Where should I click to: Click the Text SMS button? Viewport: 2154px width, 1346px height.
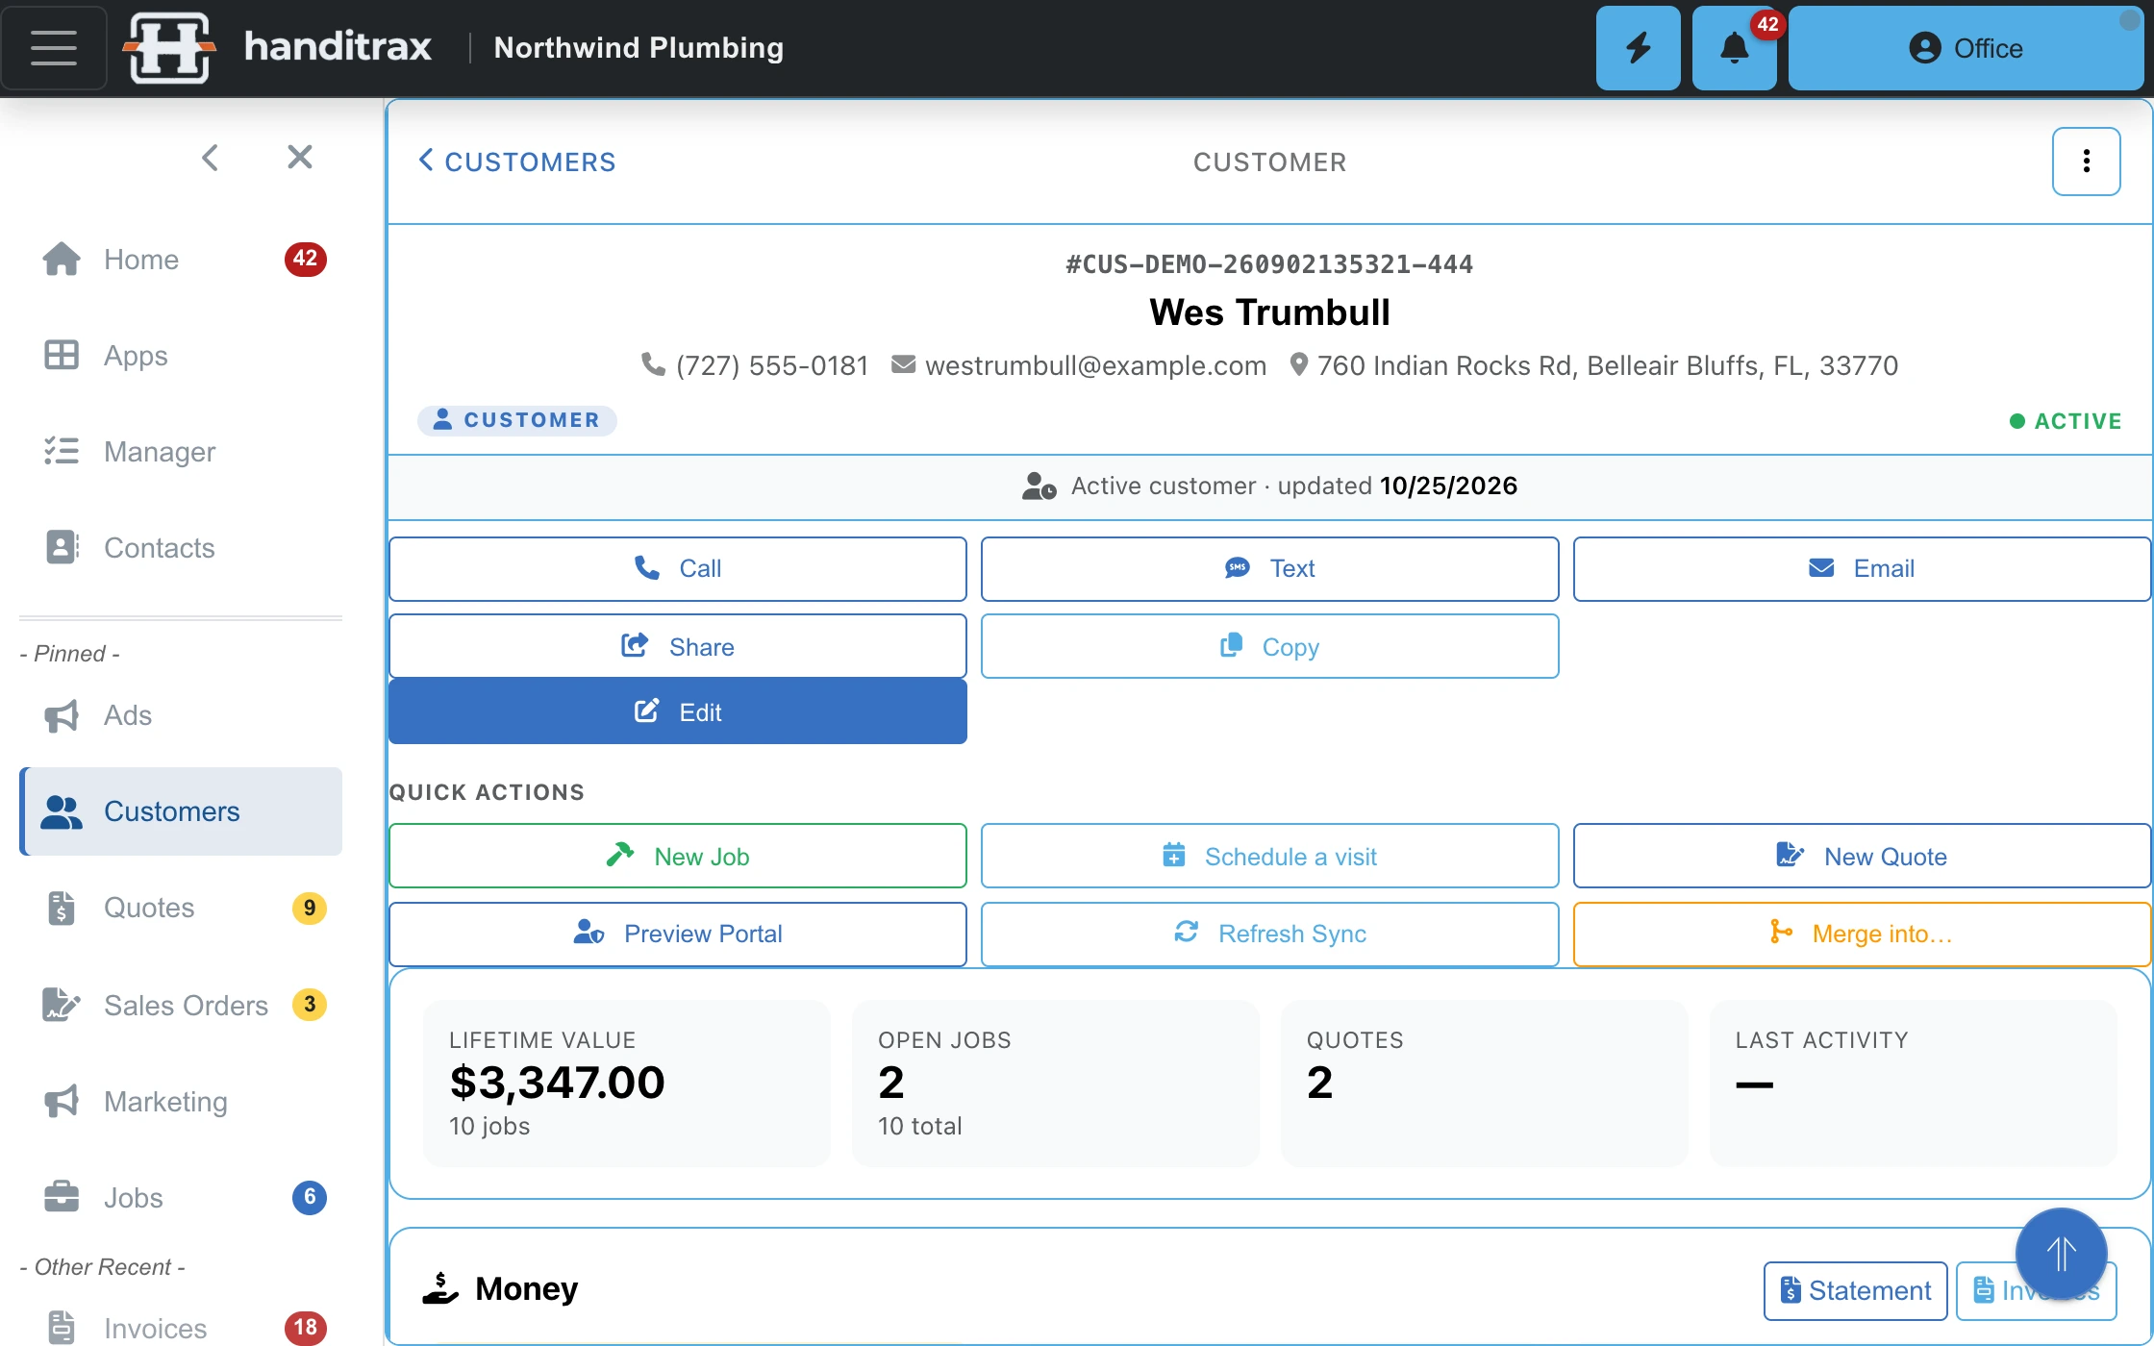[x=1269, y=568]
